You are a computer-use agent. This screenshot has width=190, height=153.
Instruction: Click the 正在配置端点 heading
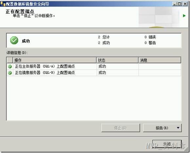(x=20, y=12)
